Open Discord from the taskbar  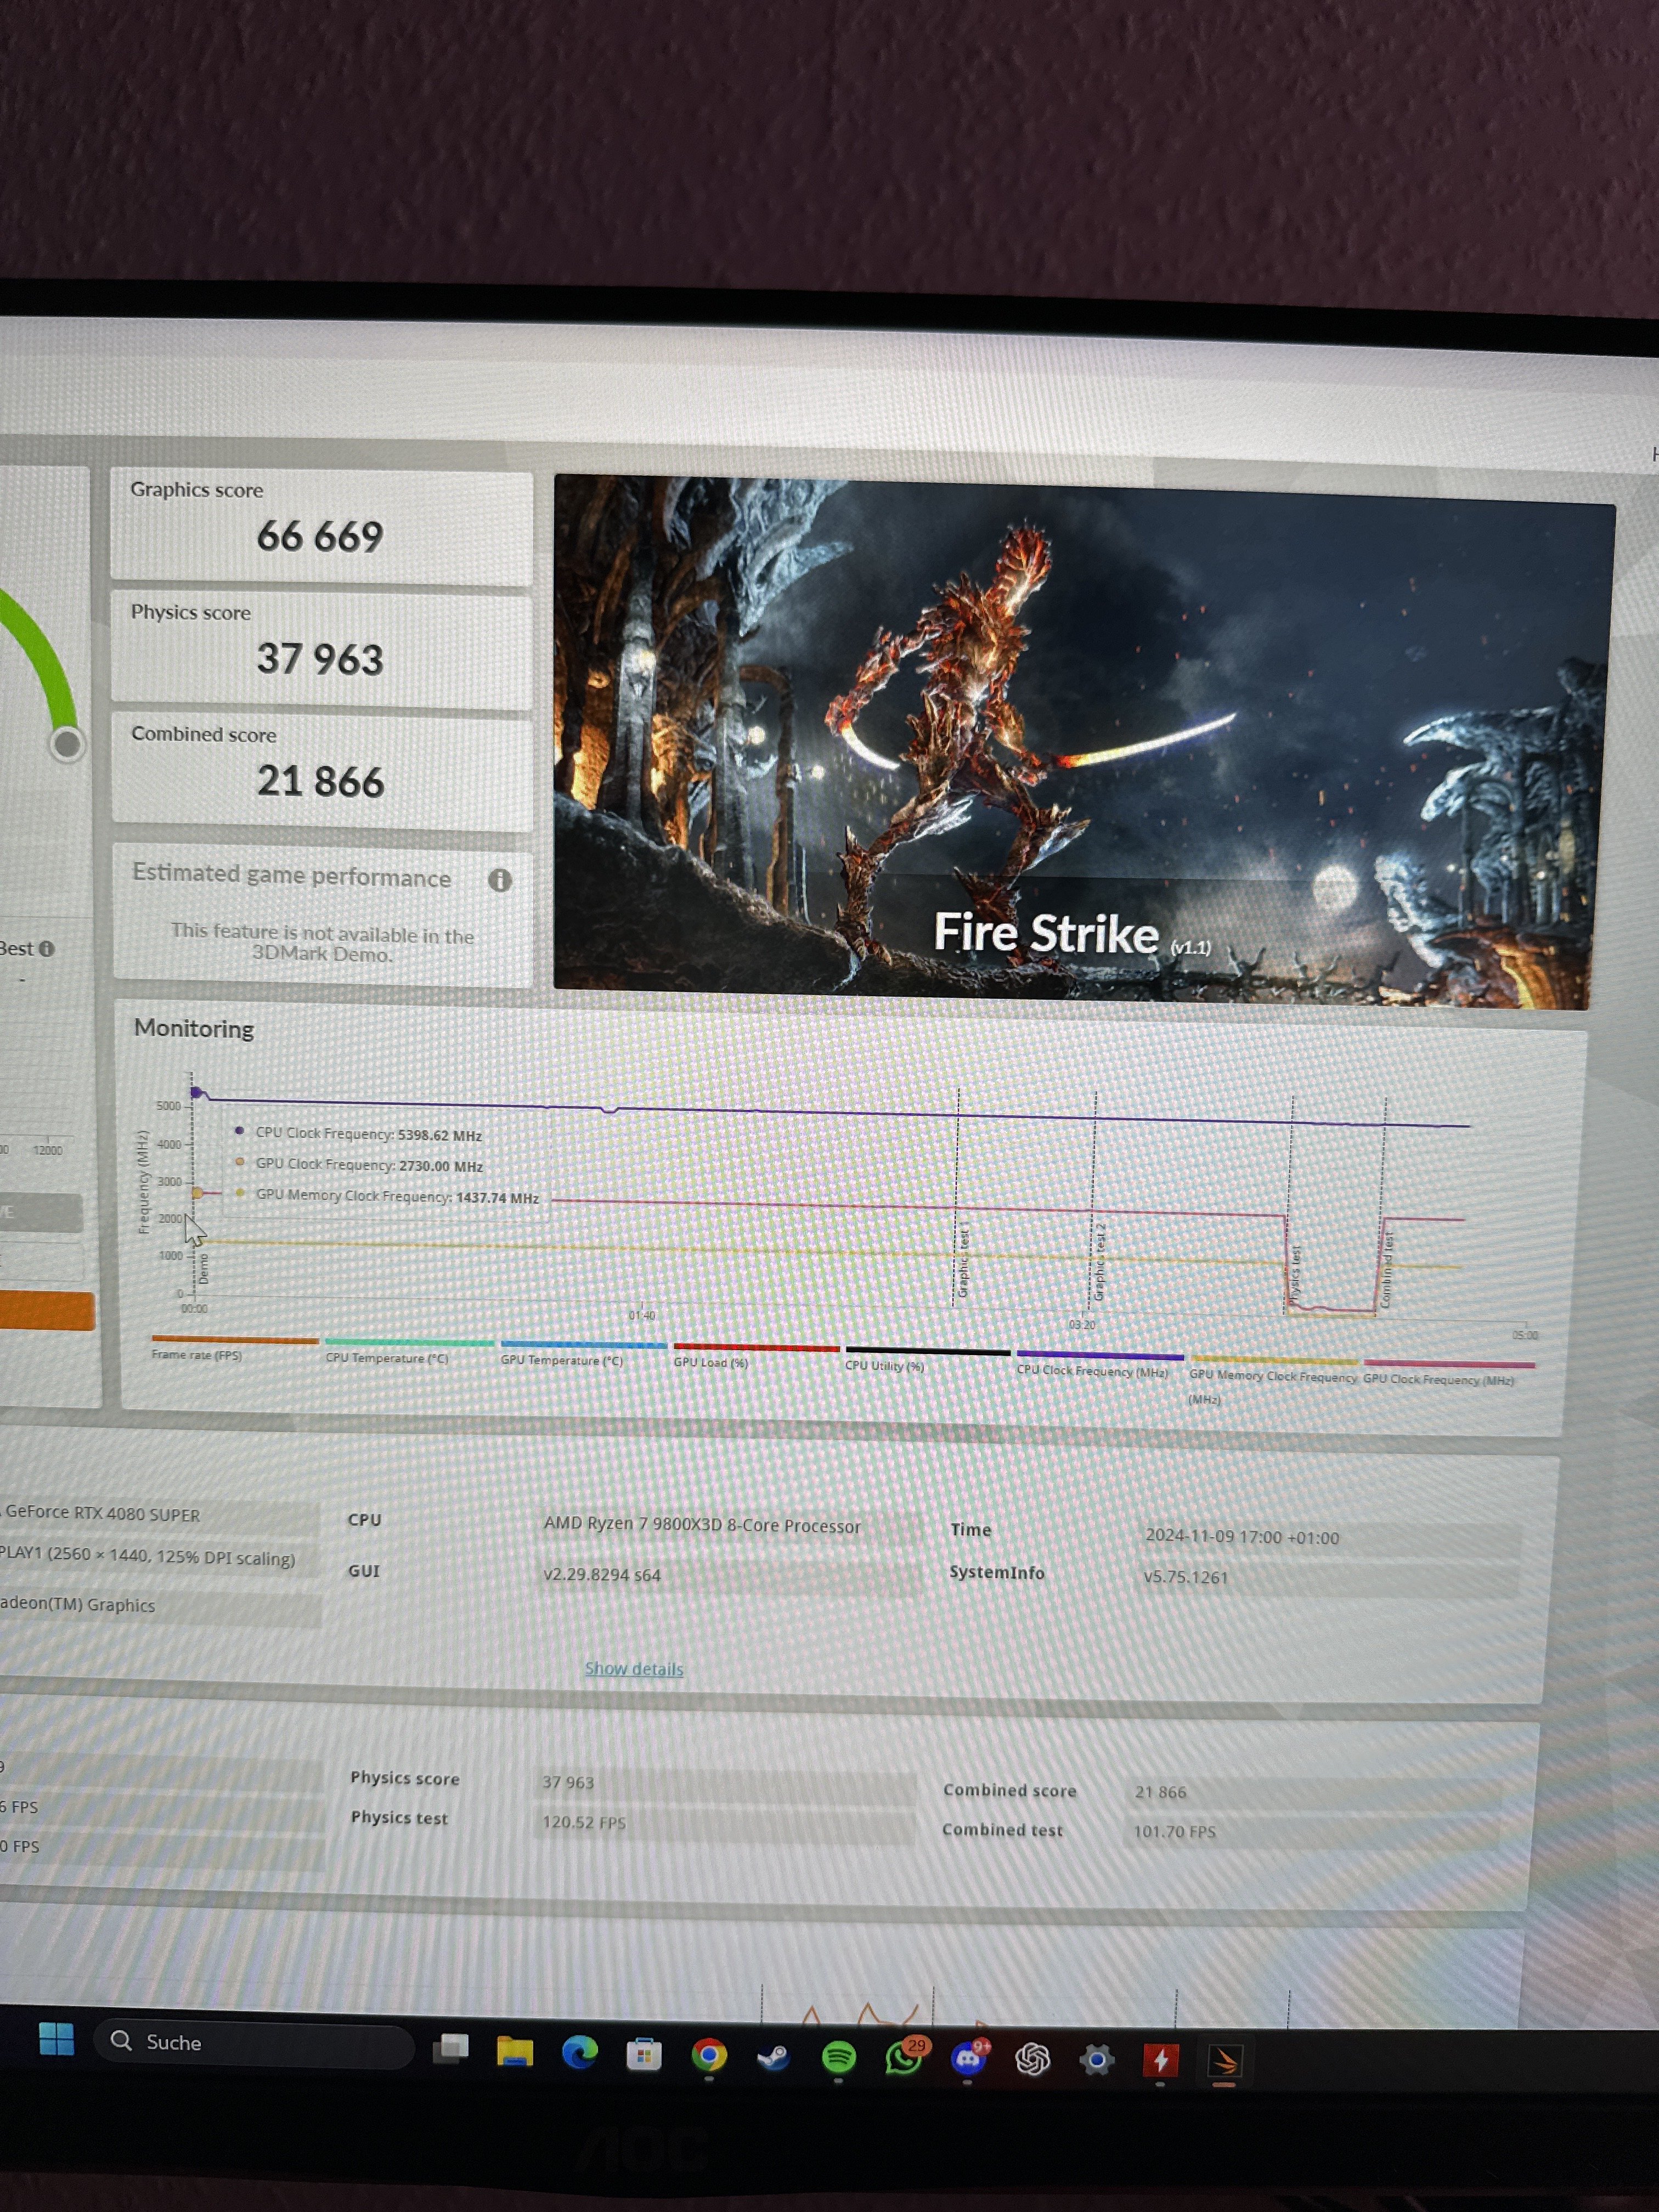pos(967,2059)
